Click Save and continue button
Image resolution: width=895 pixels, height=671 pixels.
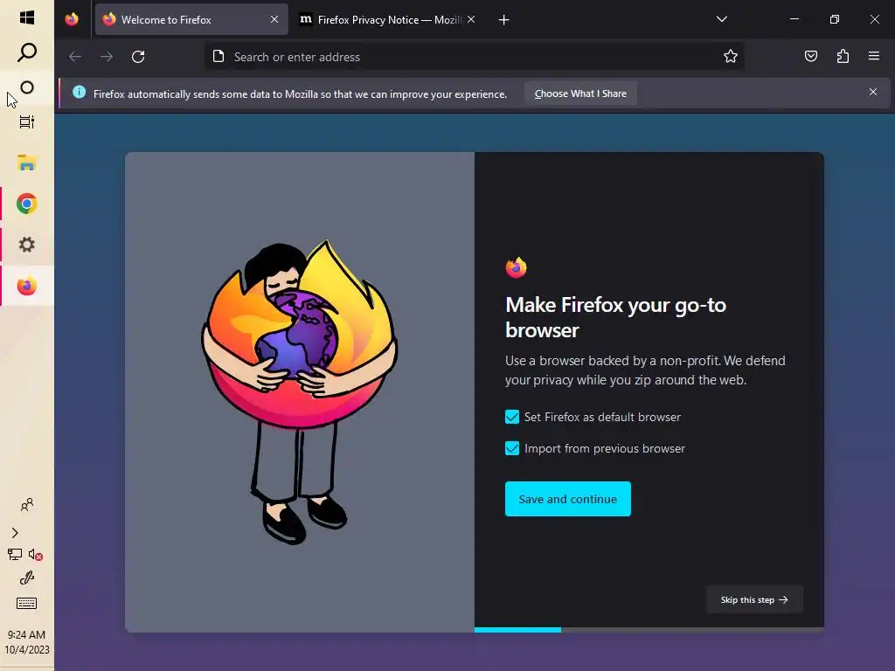pyautogui.click(x=568, y=499)
